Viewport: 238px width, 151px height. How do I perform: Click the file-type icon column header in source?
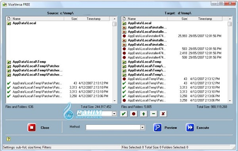[9, 19]
